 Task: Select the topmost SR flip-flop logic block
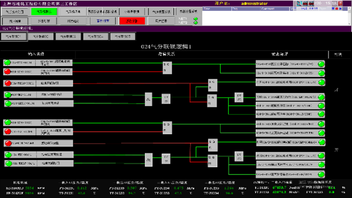click(167, 67)
